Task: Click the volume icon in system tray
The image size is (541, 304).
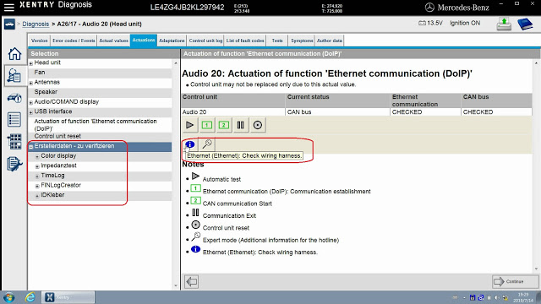Action: pyautogui.click(x=497, y=297)
